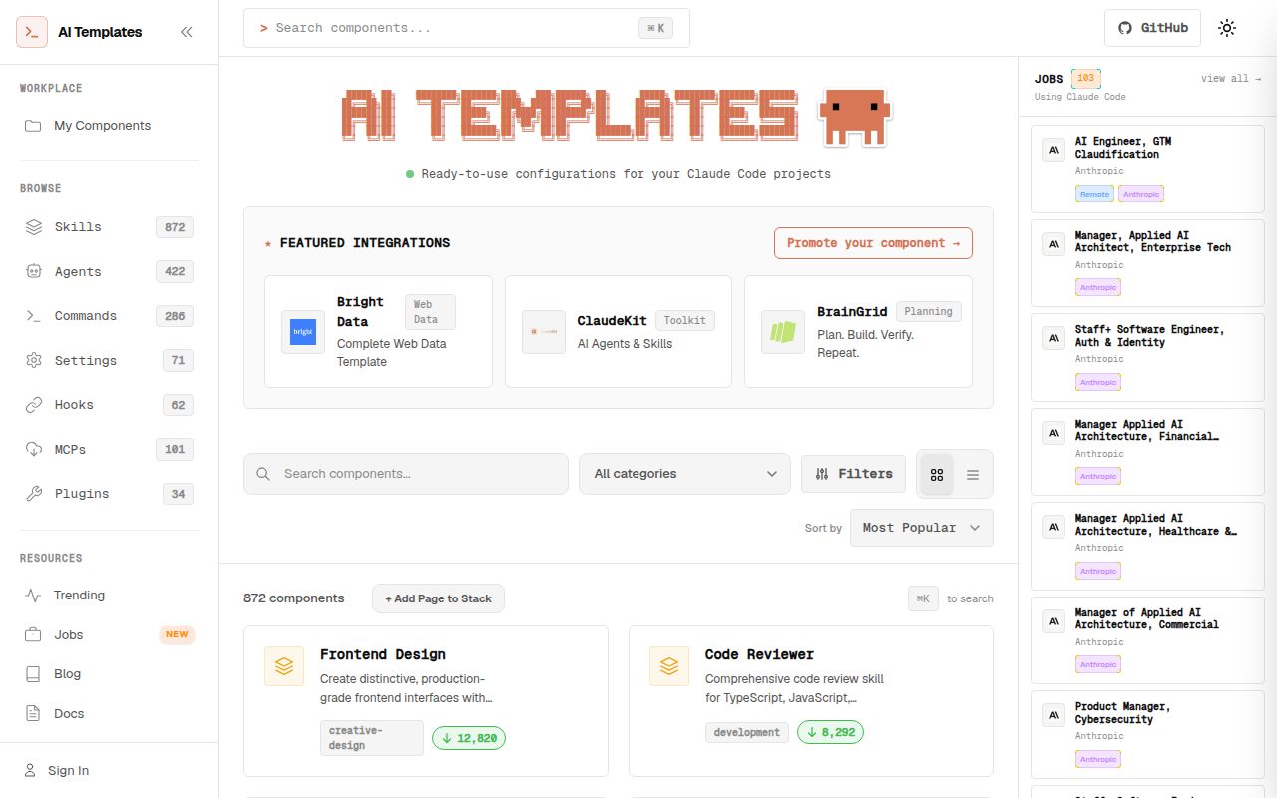Click the 8,292 downloads badge
Viewport: 1277px width, 798px height.
832,732
